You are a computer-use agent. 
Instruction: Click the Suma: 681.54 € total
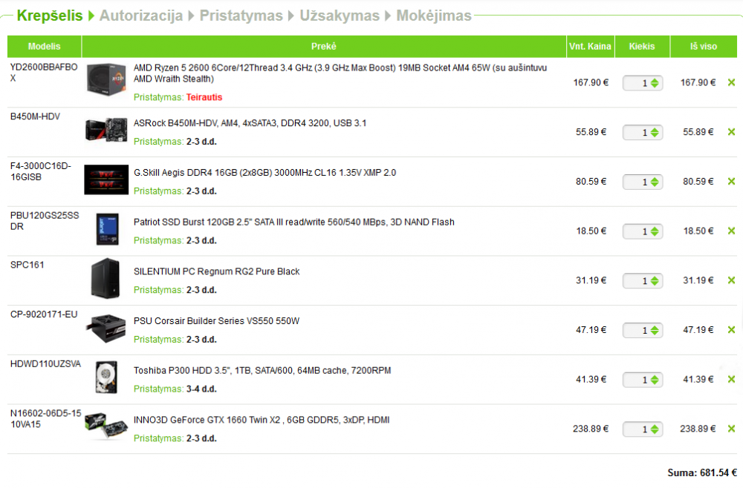(x=702, y=473)
